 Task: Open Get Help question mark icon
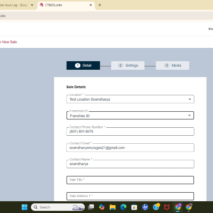(x=156, y=207)
